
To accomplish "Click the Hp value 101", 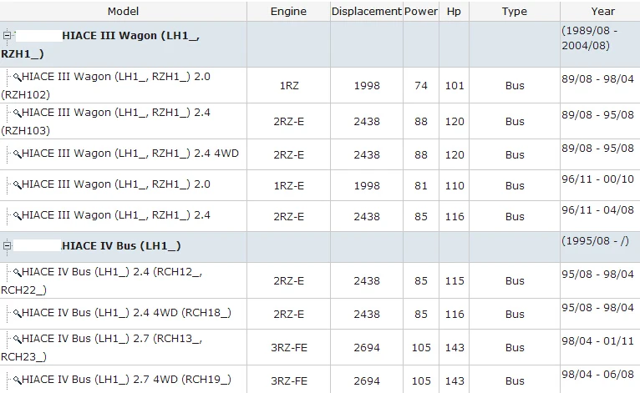I will coord(455,86).
